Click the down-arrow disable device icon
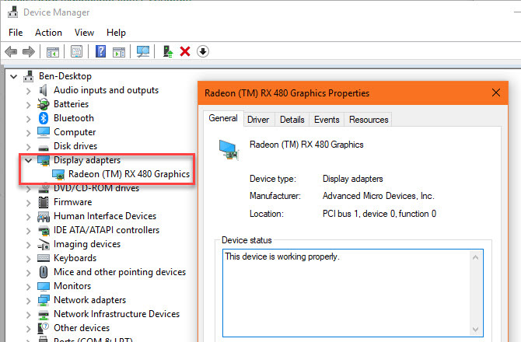The width and height of the screenshot is (521, 342). (x=203, y=51)
